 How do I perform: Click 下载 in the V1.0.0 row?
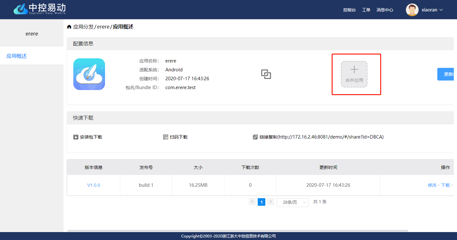[x=446, y=185]
